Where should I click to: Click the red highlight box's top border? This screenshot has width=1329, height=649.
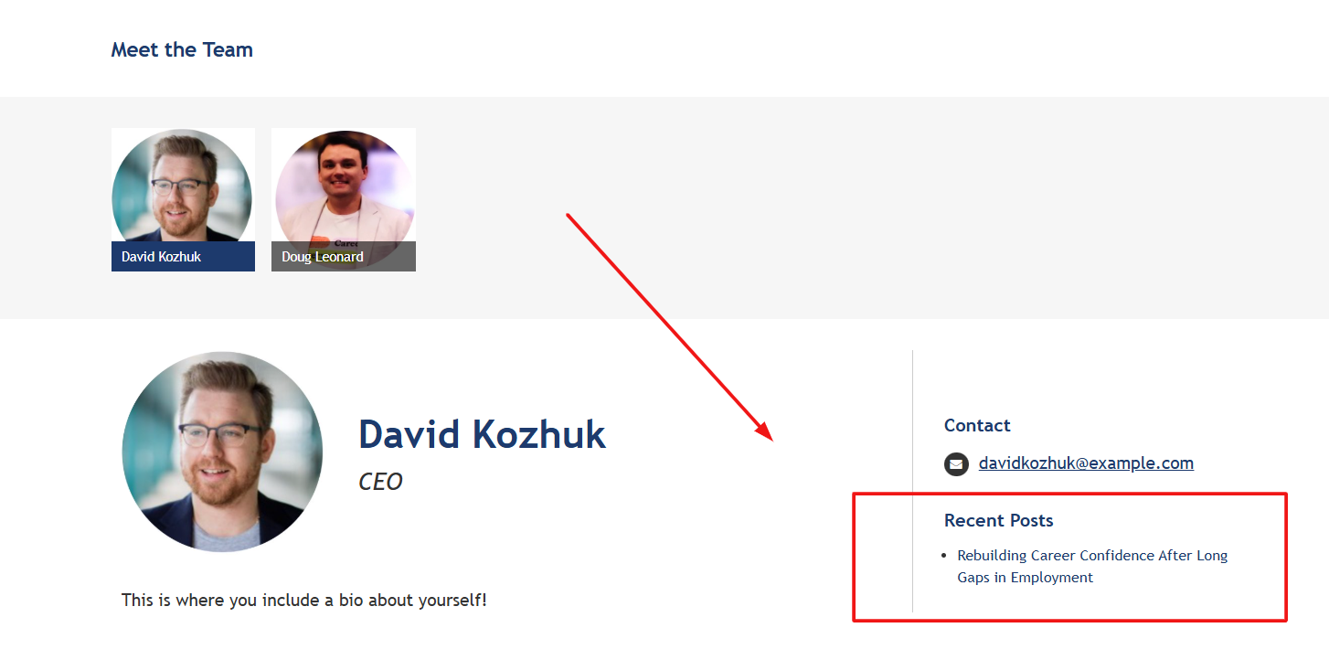[1070, 495]
